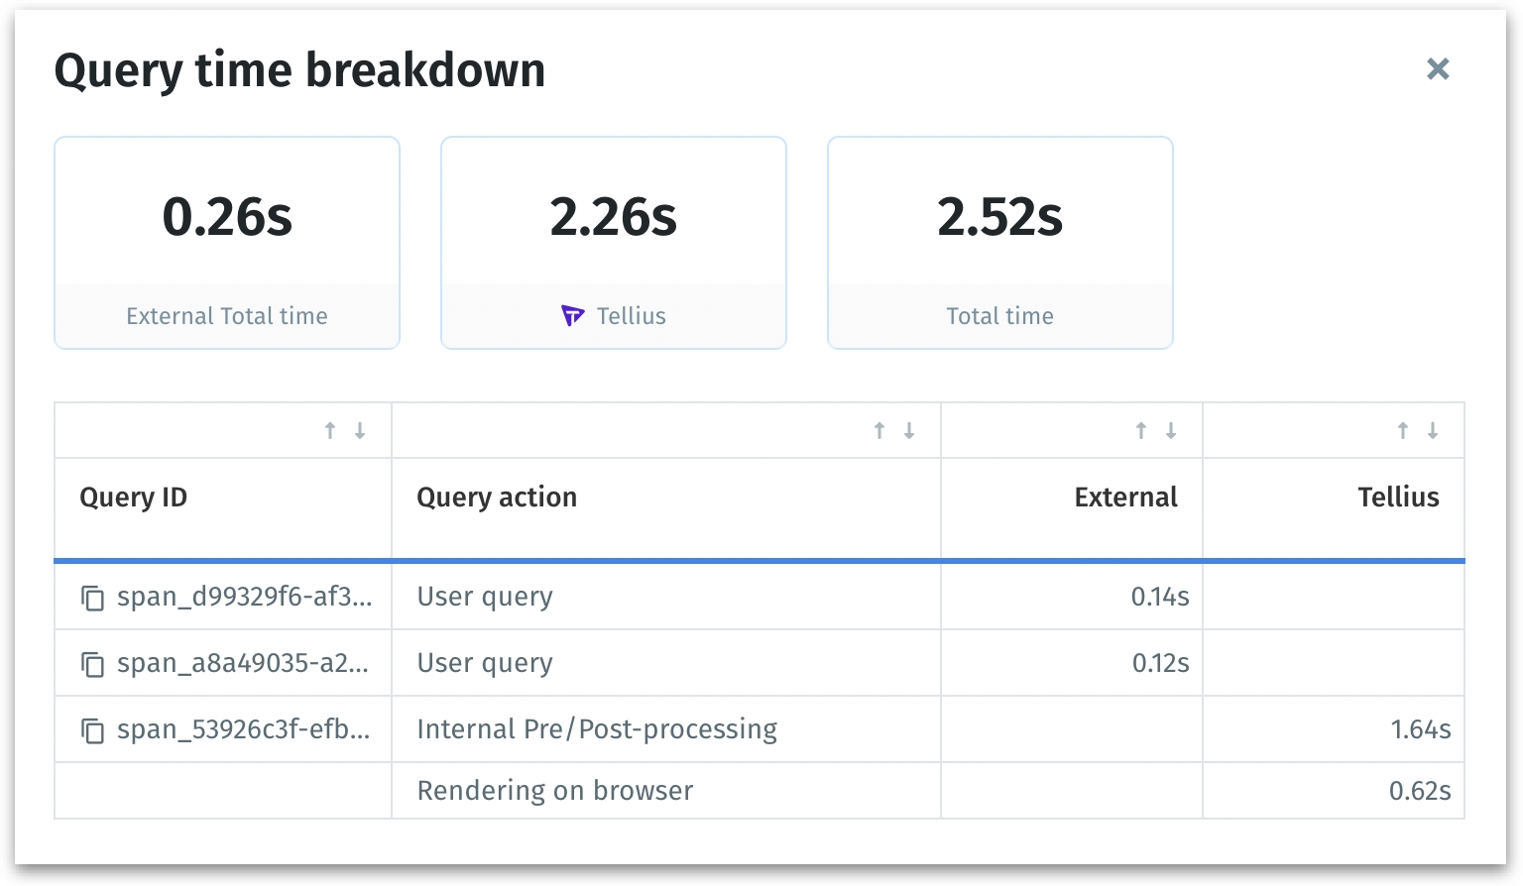Sort Tellius column descending
Screen dimensions: 1523x886
tap(1433, 430)
